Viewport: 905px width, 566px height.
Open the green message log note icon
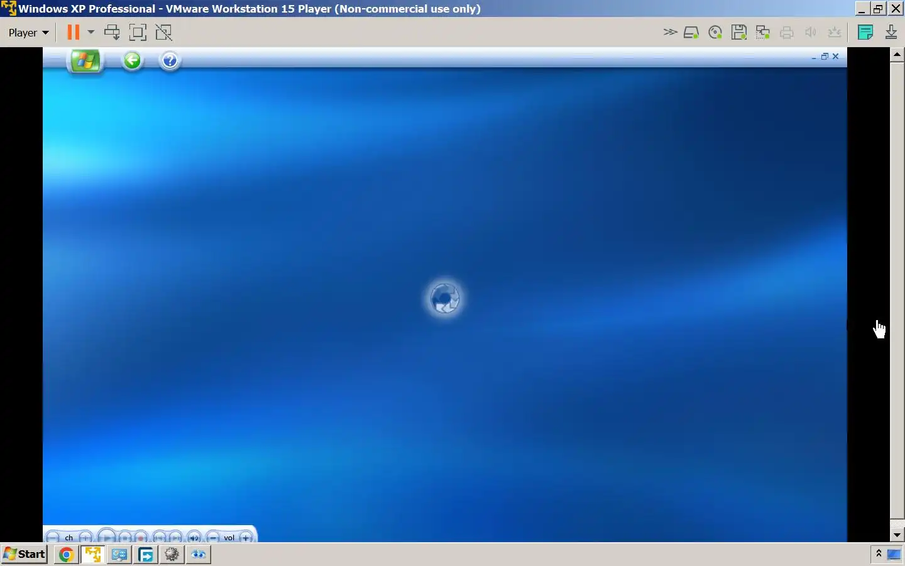pyautogui.click(x=866, y=32)
